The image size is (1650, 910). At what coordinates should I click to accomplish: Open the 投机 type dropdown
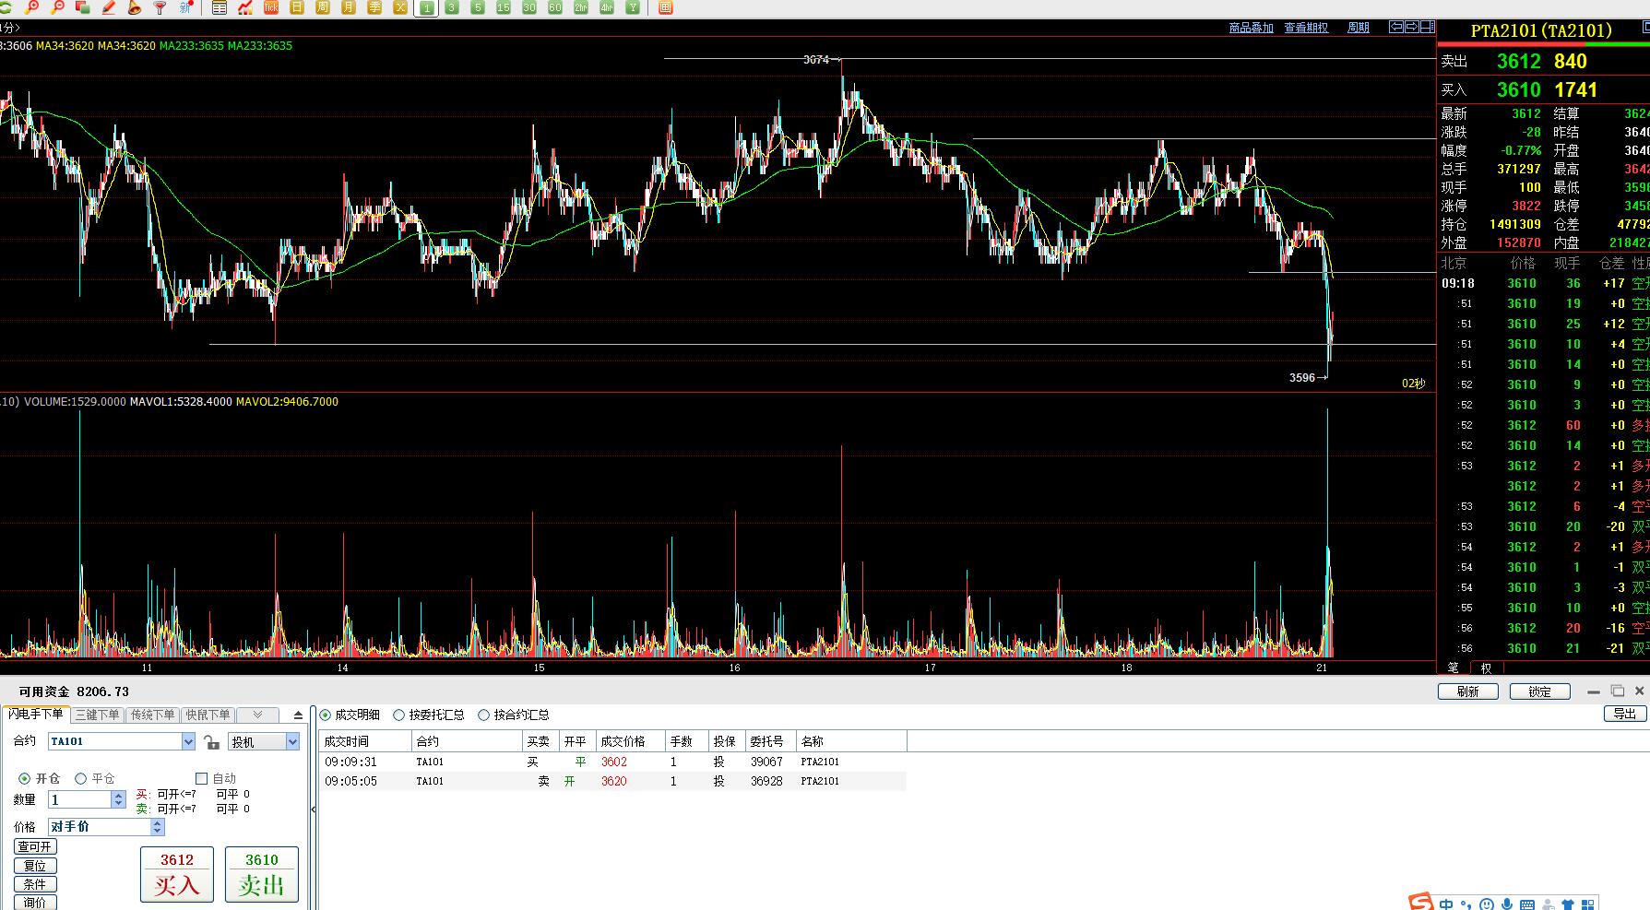292,741
